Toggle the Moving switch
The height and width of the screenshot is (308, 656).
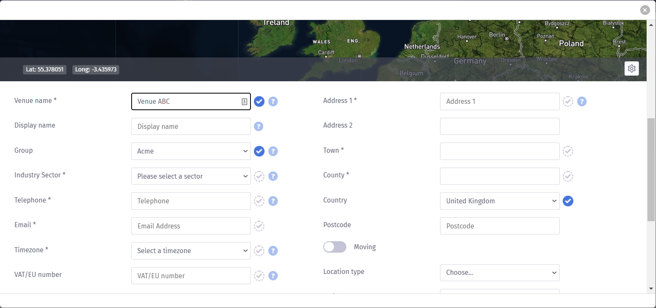(x=334, y=247)
